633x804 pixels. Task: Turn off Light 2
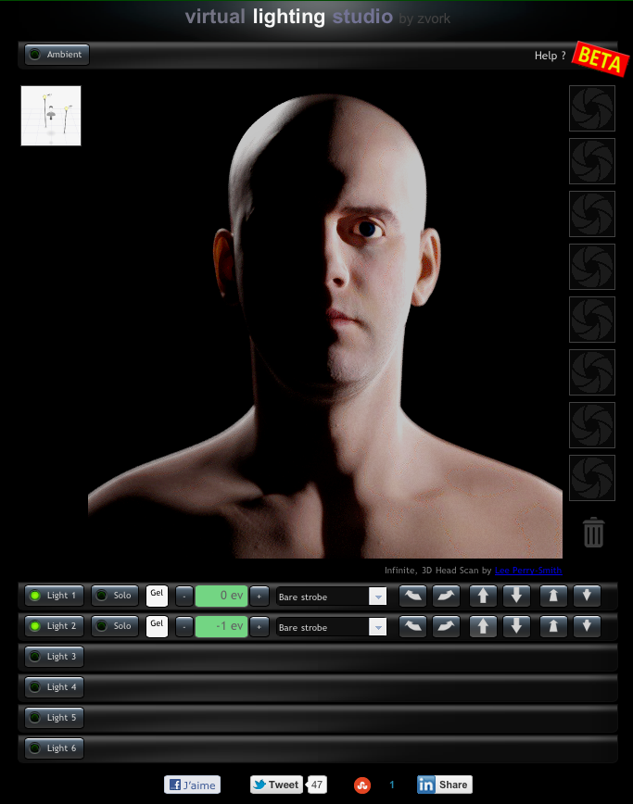pos(54,626)
